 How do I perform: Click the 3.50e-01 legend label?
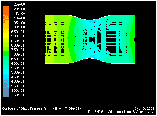pos(18,86)
